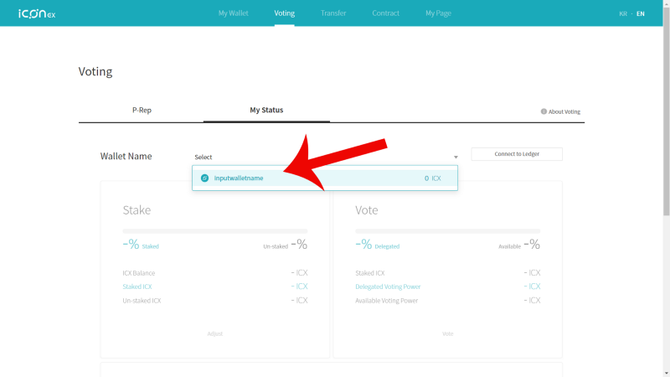Viewport: 670px width, 377px height.
Task: Expand the Wallet Name dropdown arrow
Action: (456, 158)
